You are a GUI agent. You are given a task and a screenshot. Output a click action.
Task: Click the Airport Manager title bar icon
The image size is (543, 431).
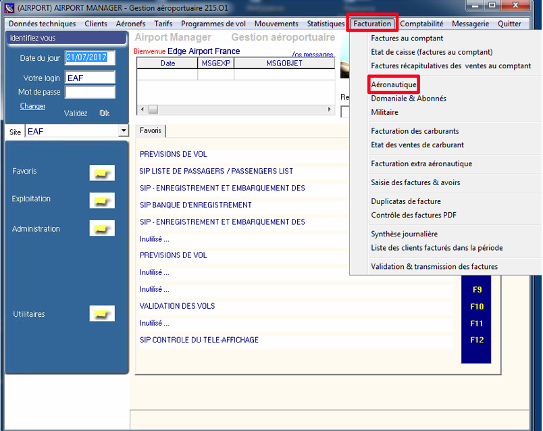click(x=9, y=5)
